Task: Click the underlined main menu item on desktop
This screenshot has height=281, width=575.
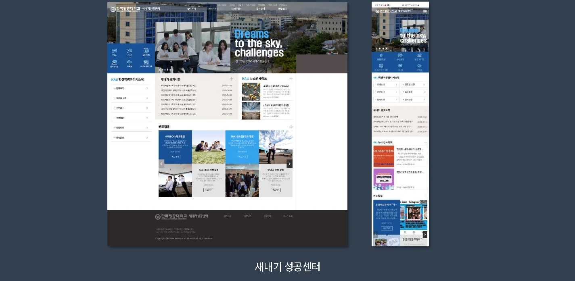Action: click(192, 8)
